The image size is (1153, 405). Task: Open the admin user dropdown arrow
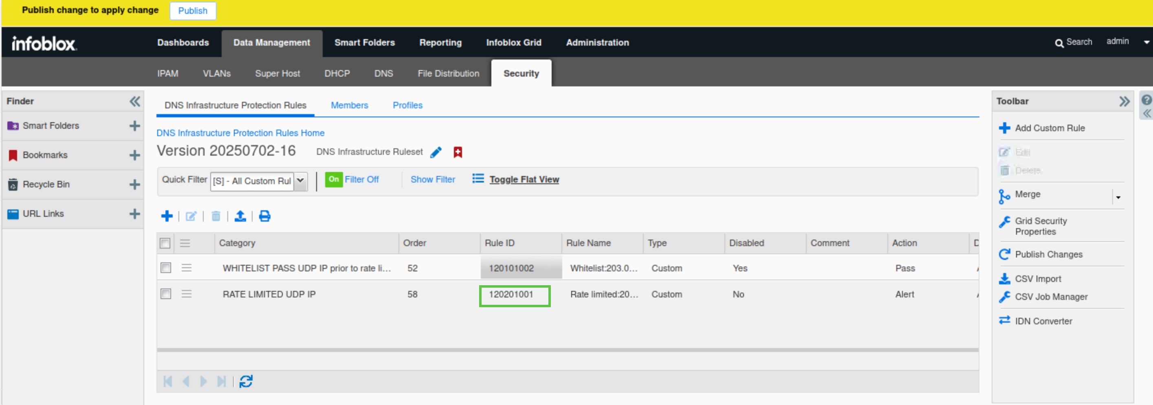click(x=1146, y=42)
